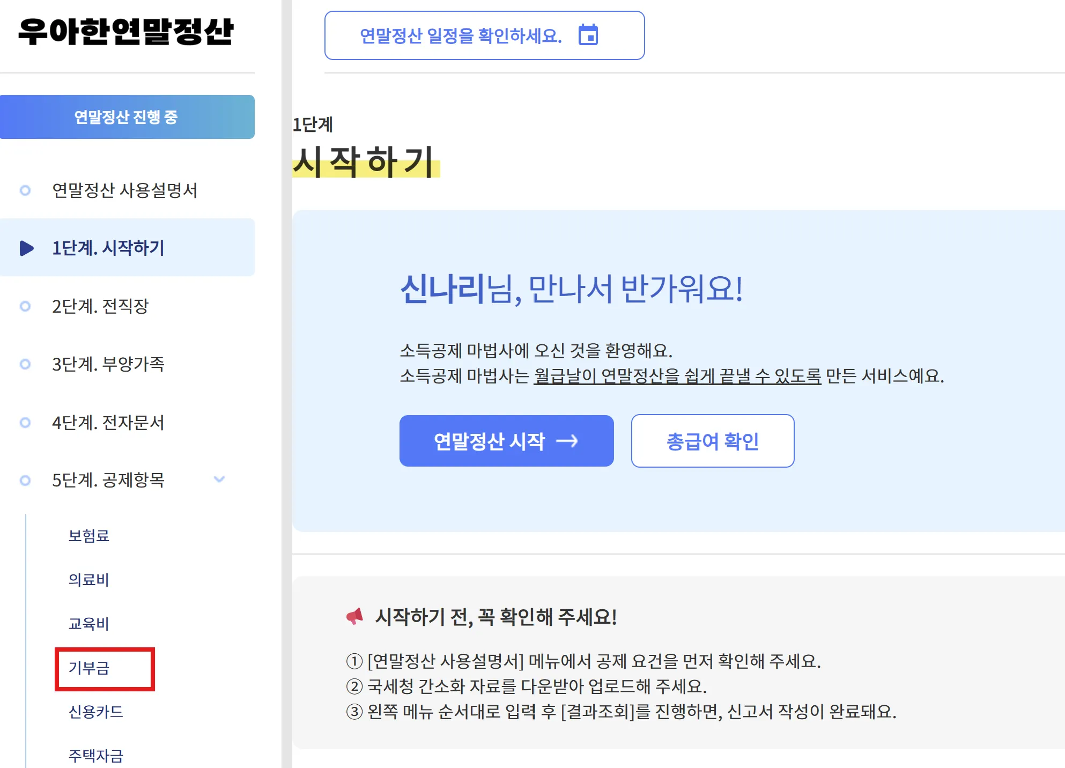Open the 5단계. 공제항목 menu item
The image size is (1065, 768).
coord(108,480)
